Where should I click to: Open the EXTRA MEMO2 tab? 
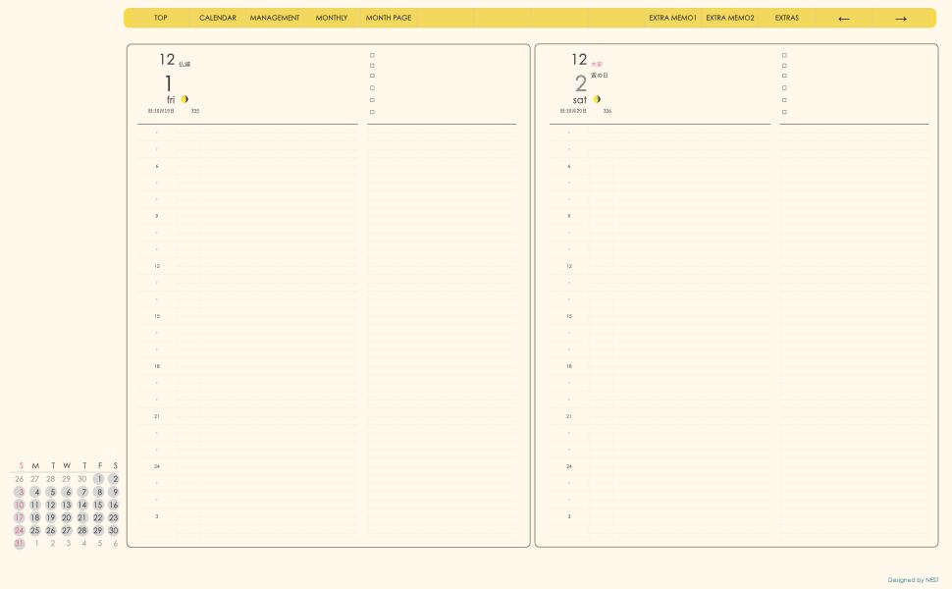[730, 18]
